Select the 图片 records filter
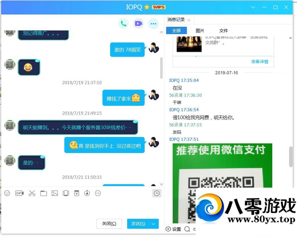297x237 pixels. [x=200, y=30]
